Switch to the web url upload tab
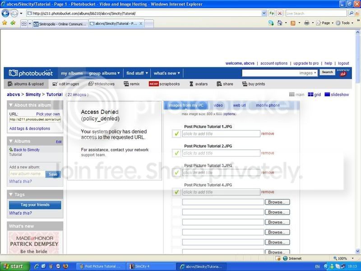Viewport: 361px width, 271px height. coord(239,105)
